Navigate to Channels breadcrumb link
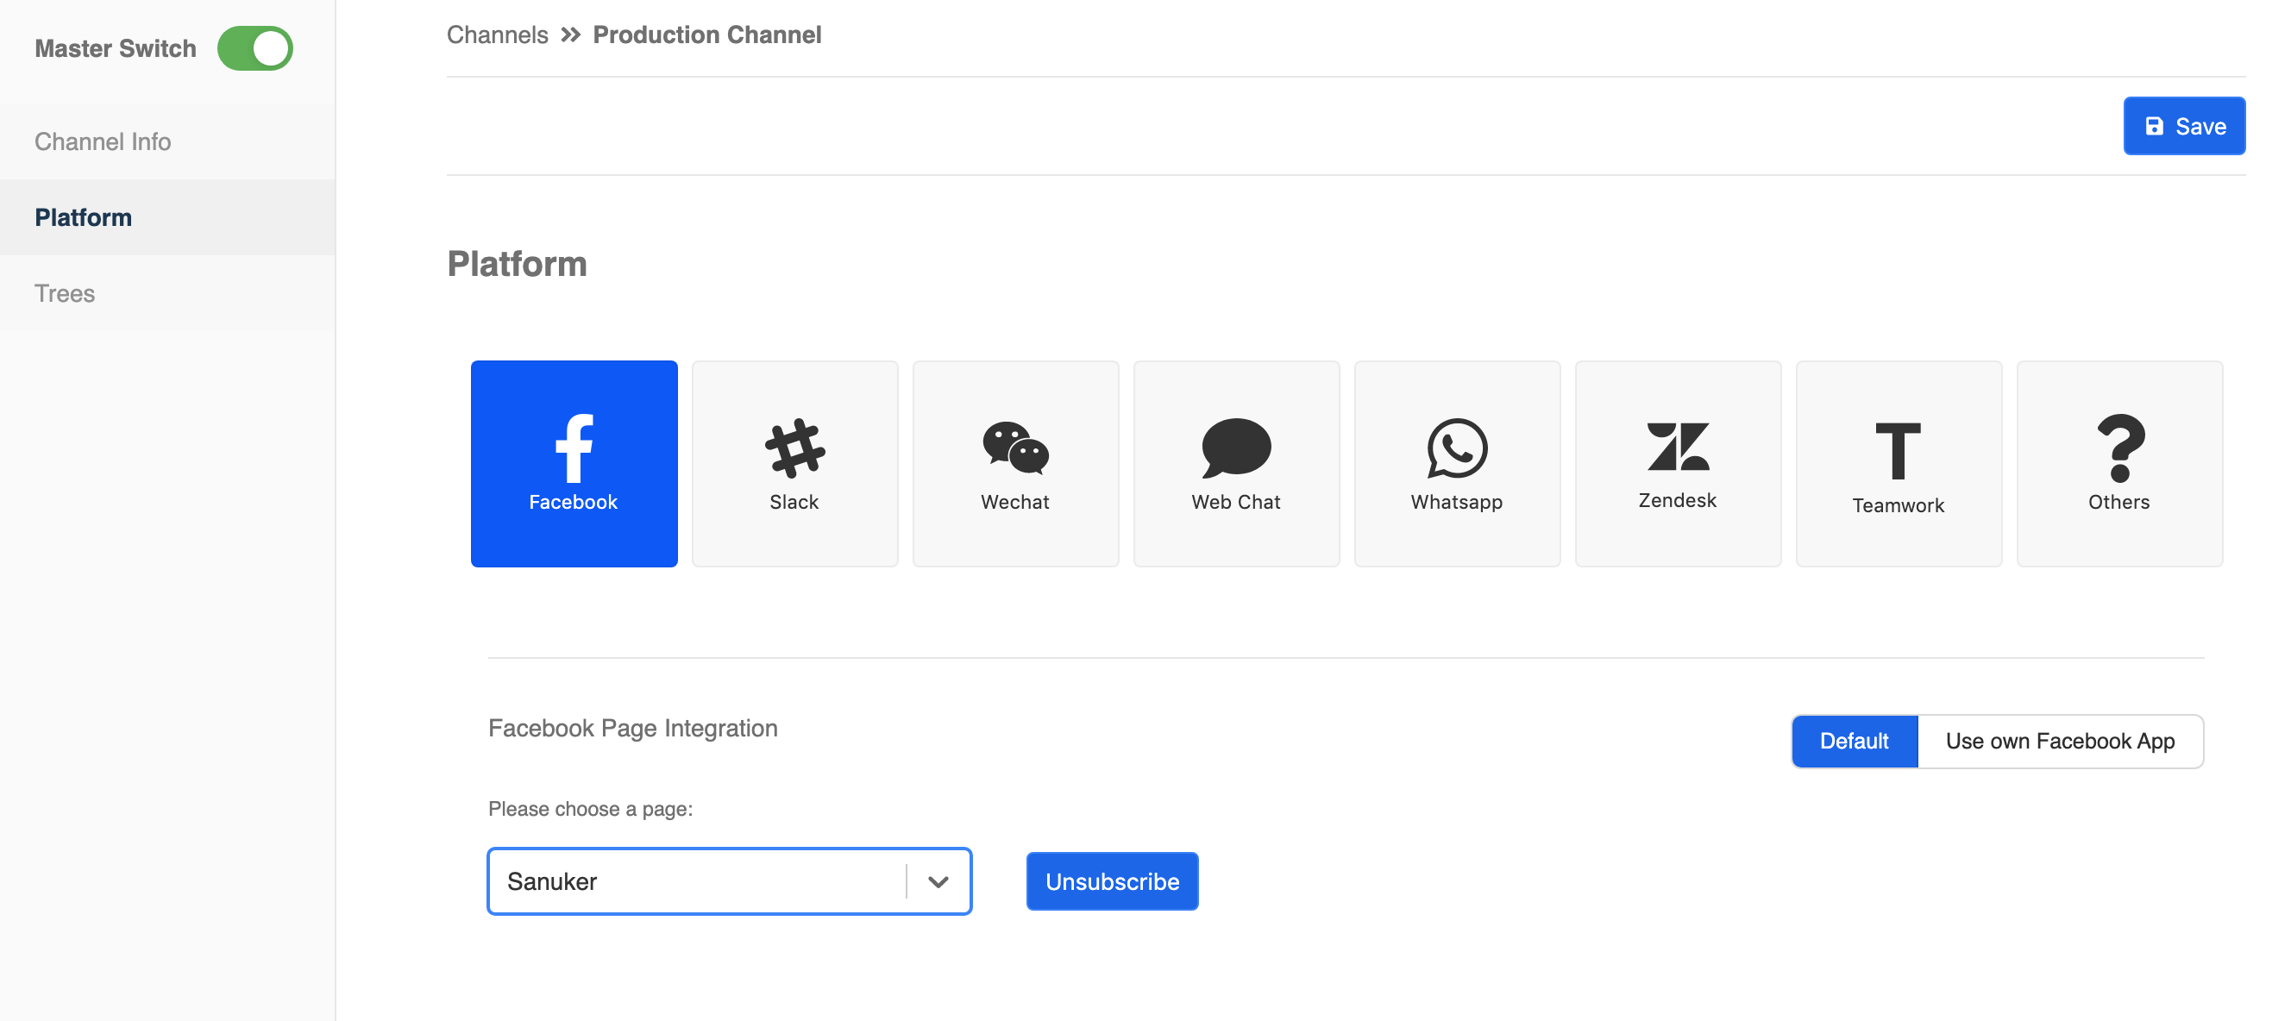The image size is (2291, 1021). [x=497, y=34]
